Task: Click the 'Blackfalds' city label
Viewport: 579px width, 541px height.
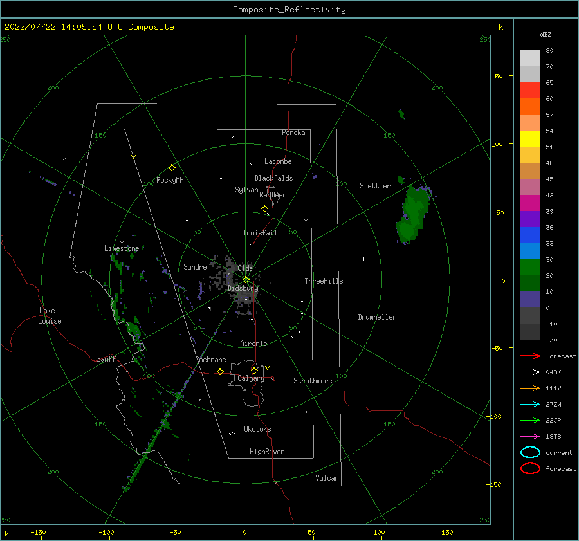Action: pos(273,178)
